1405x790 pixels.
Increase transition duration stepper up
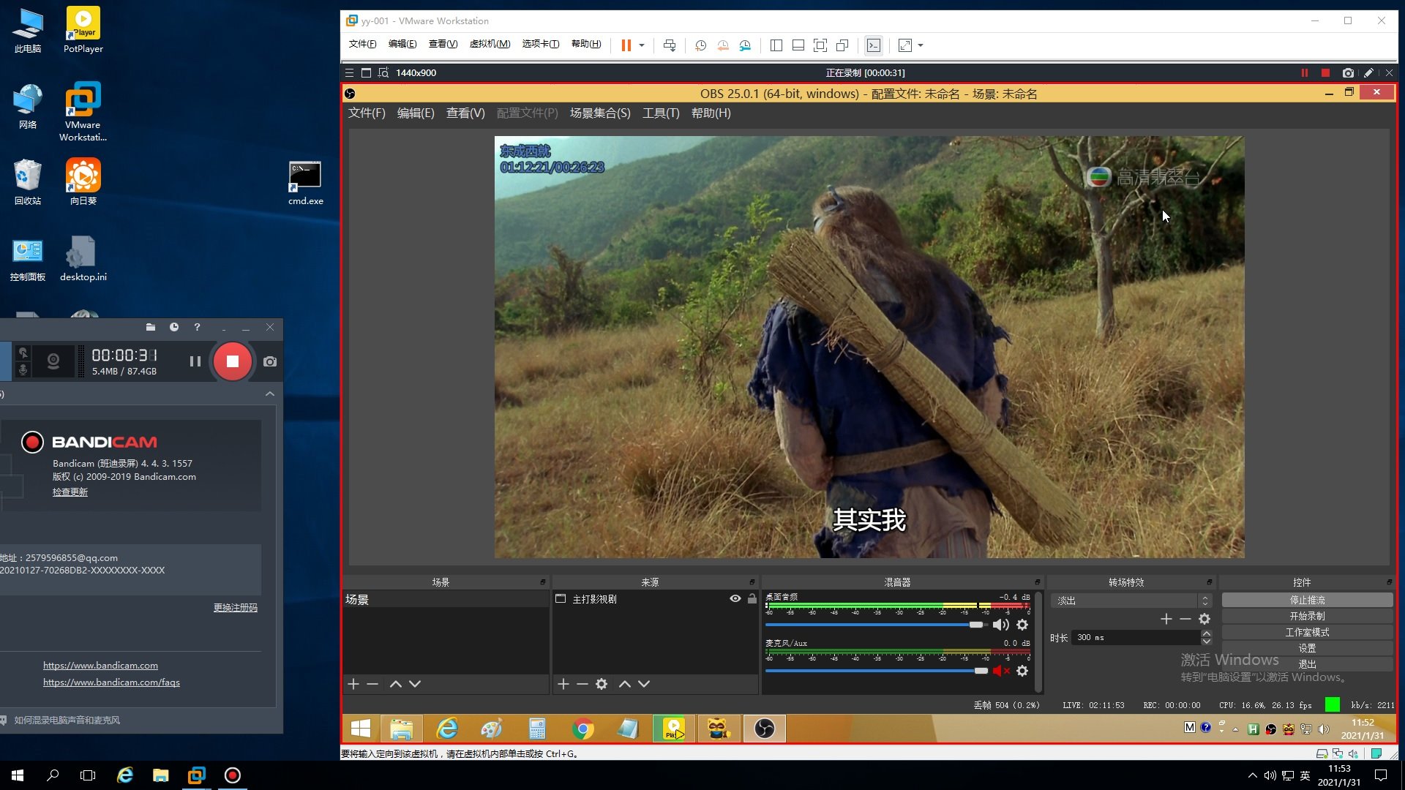tap(1207, 633)
